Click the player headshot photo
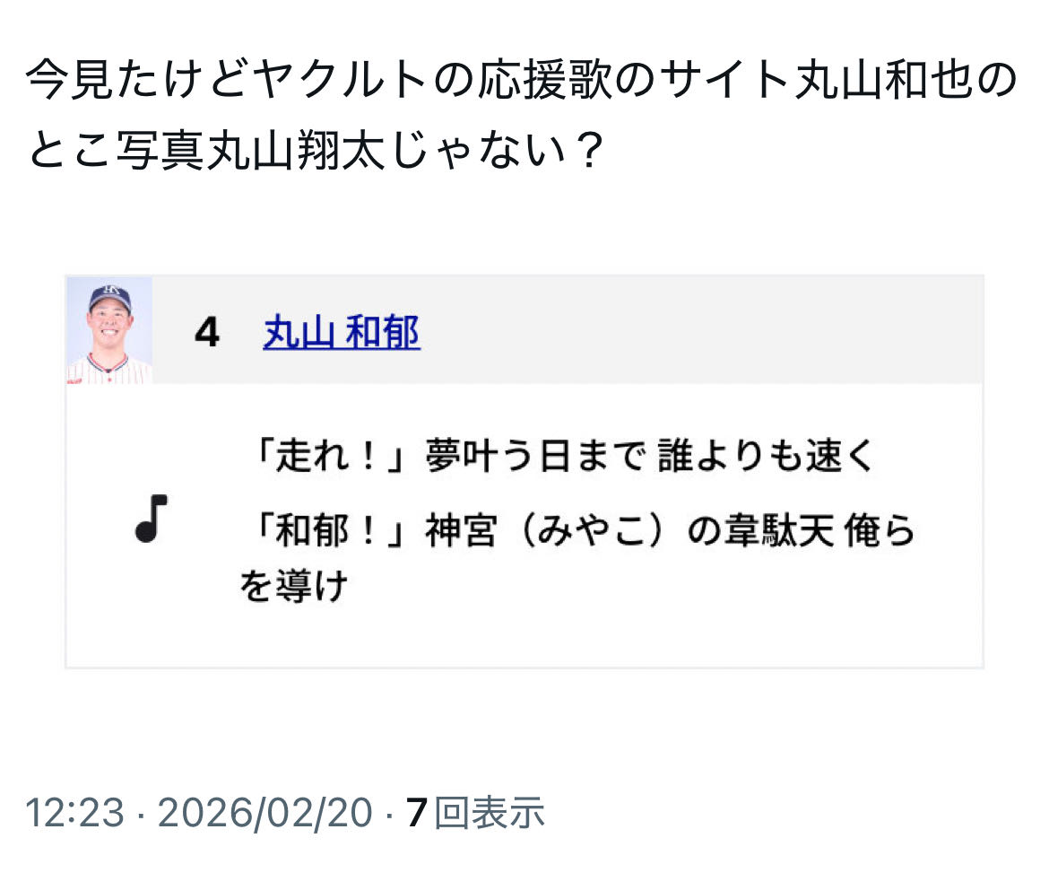The image size is (1049, 873). pyautogui.click(x=109, y=330)
